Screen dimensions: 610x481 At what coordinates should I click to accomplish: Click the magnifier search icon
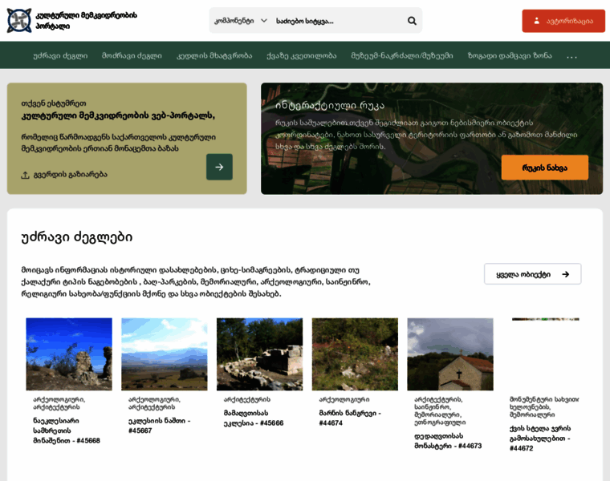click(412, 21)
